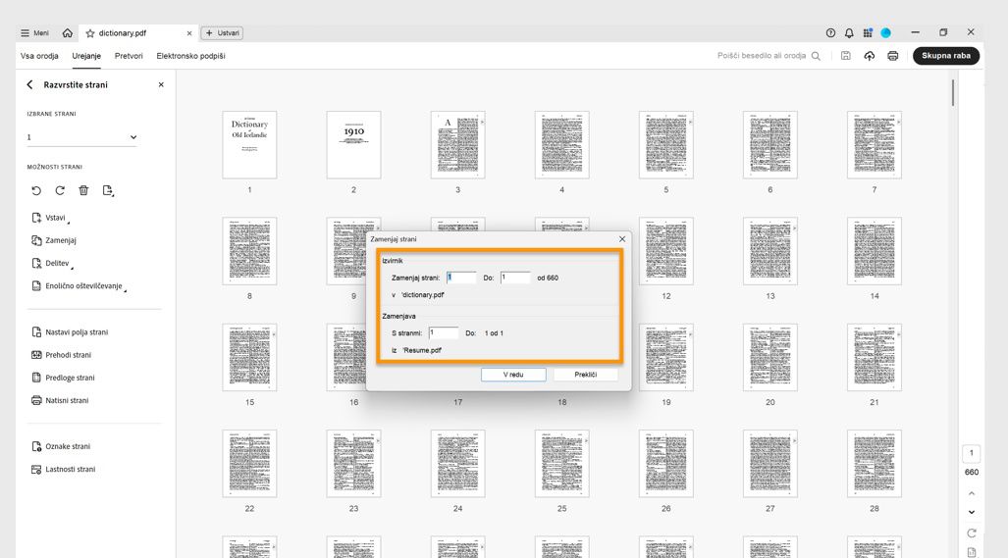This screenshot has width=1008, height=558.
Task: Click the S stranmi page field
Action: coord(444,332)
